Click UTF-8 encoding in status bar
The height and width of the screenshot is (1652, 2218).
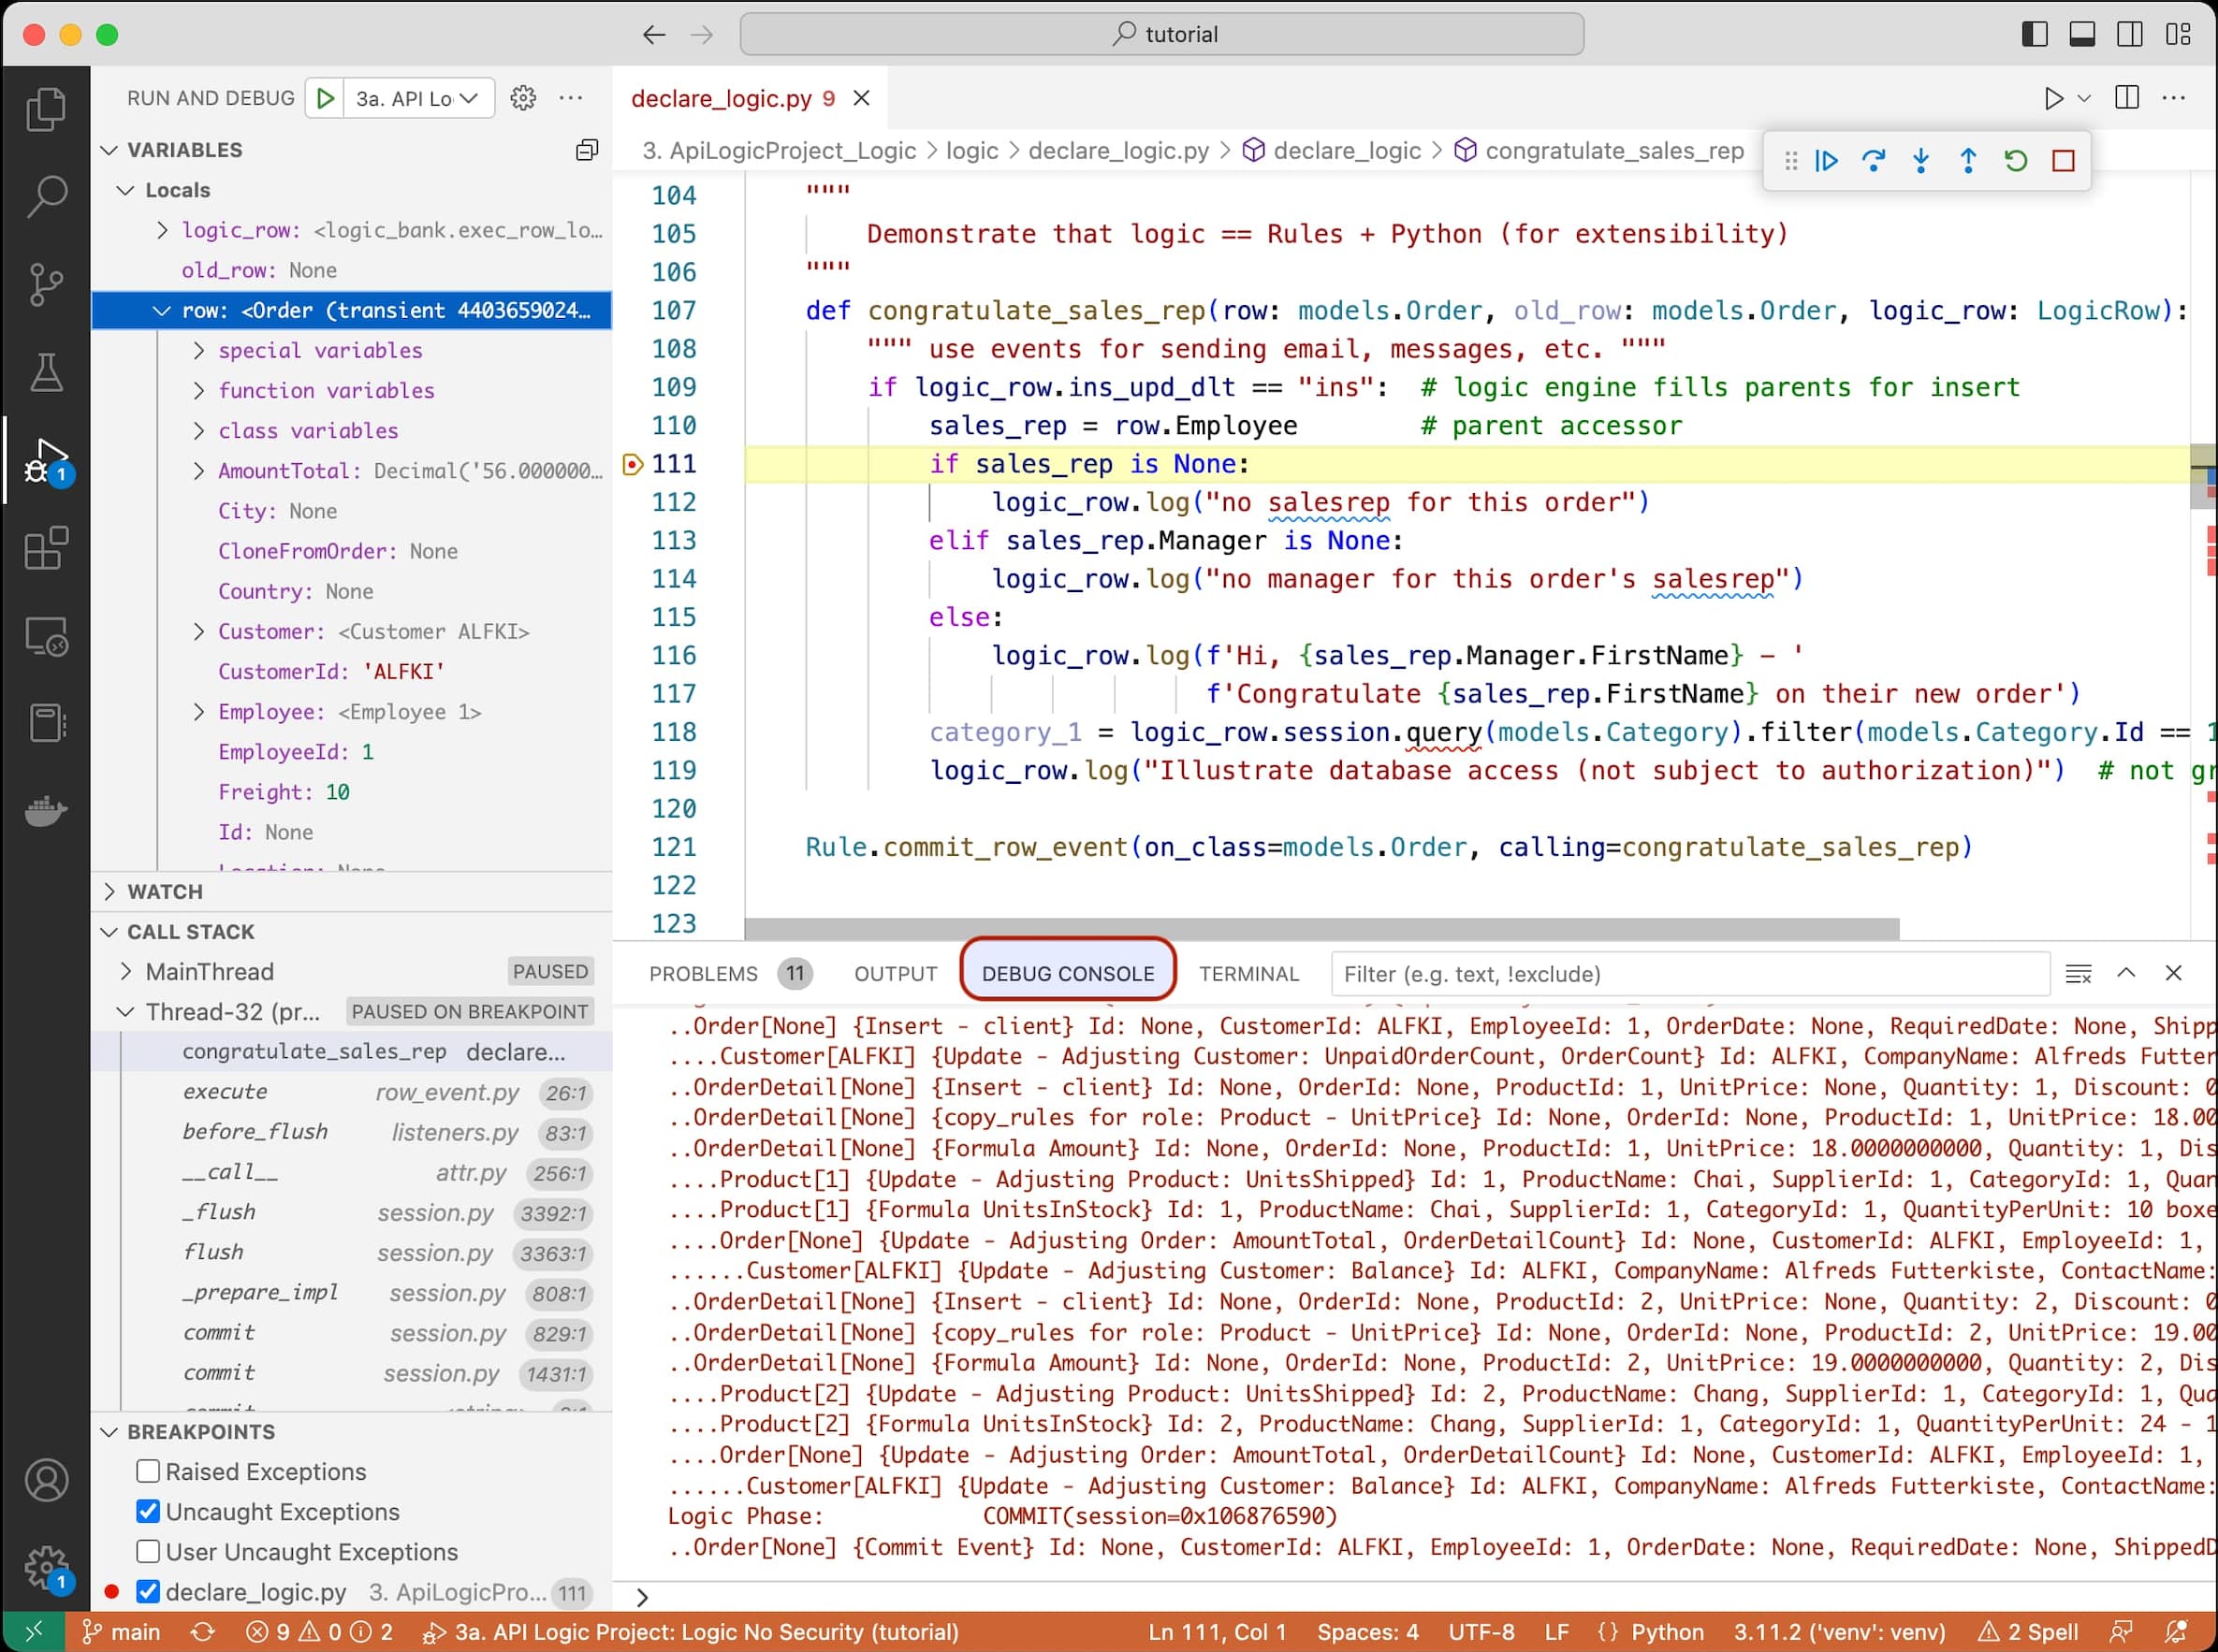coord(1481,1632)
